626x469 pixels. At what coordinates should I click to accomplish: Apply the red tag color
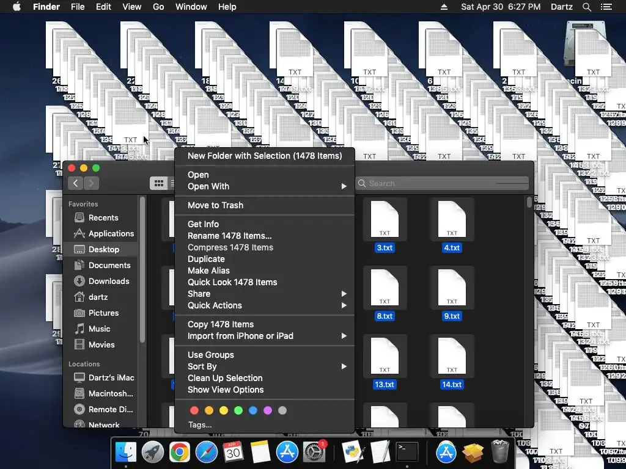pyautogui.click(x=194, y=410)
